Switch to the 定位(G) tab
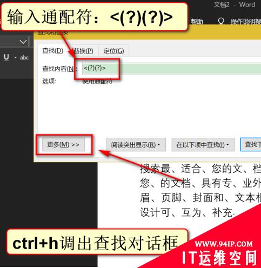 click(x=113, y=51)
